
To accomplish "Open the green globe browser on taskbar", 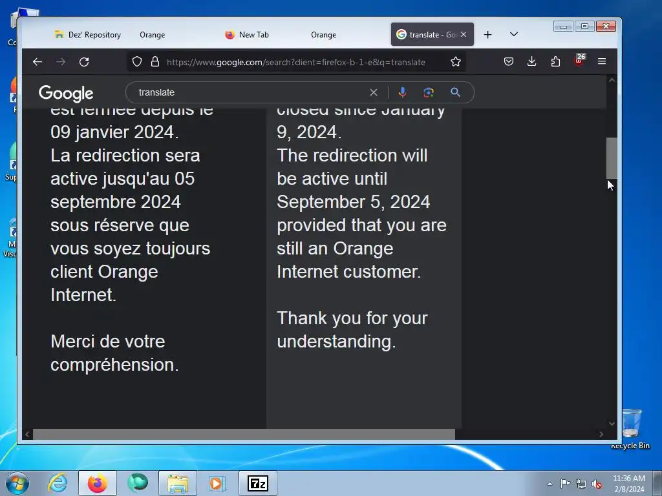I will click(138, 483).
